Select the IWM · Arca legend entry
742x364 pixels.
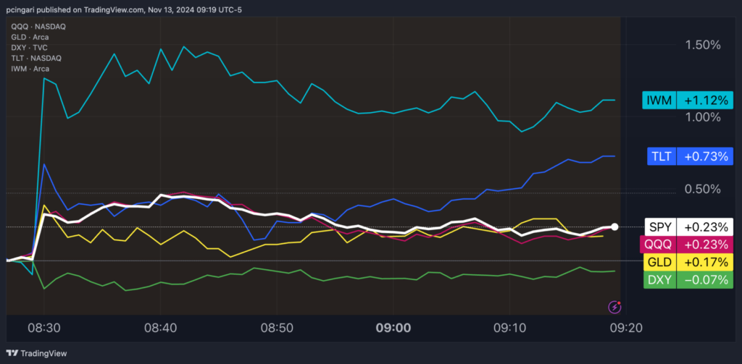click(x=30, y=68)
